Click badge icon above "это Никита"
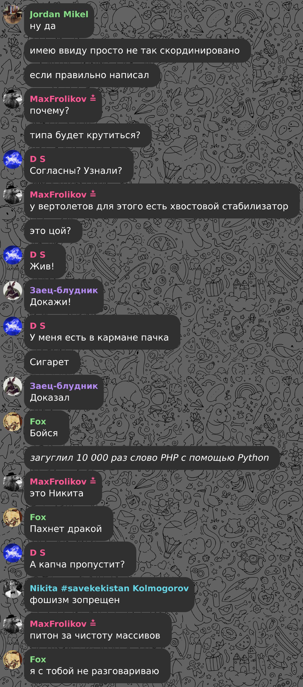This screenshot has width=303, height=687. (x=93, y=481)
